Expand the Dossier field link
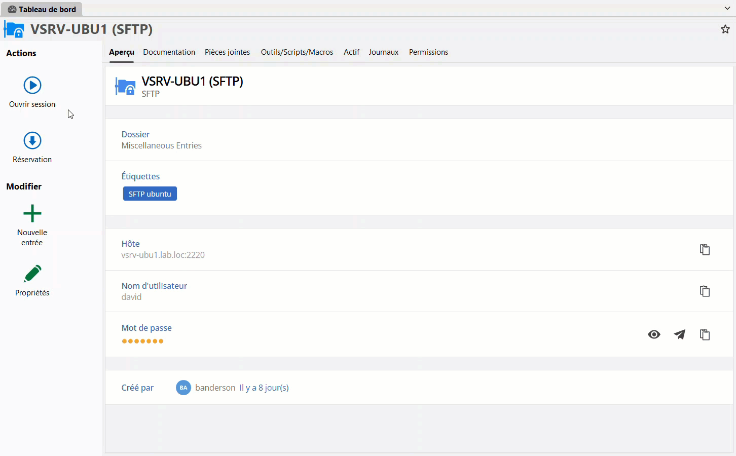This screenshot has height=456, width=736. [135, 134]
